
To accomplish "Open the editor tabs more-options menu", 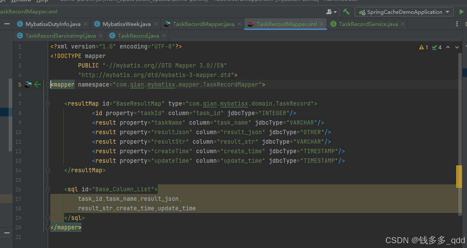I will tap(457, 24).
